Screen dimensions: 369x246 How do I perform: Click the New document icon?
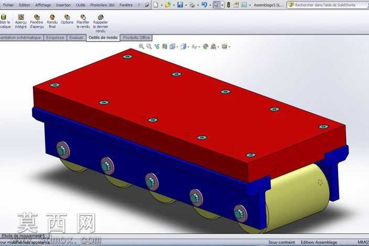pos(156,5)
